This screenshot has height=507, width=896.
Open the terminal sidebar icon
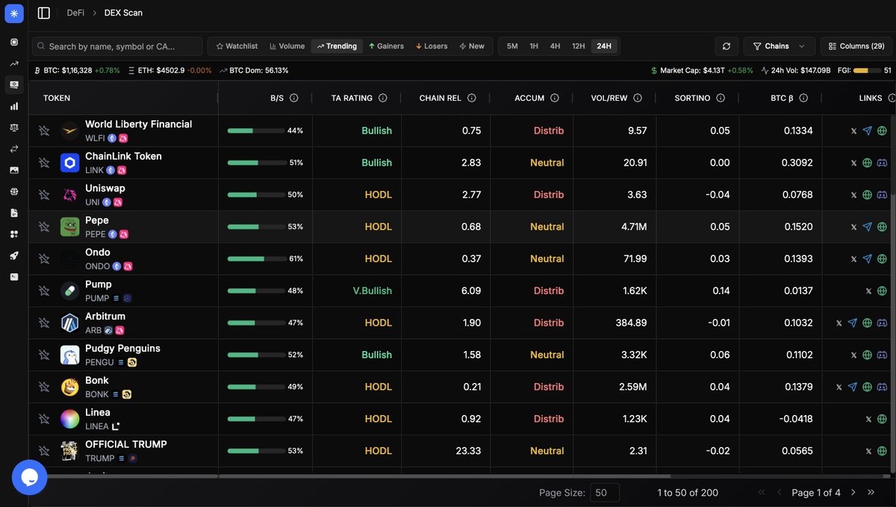14,276
